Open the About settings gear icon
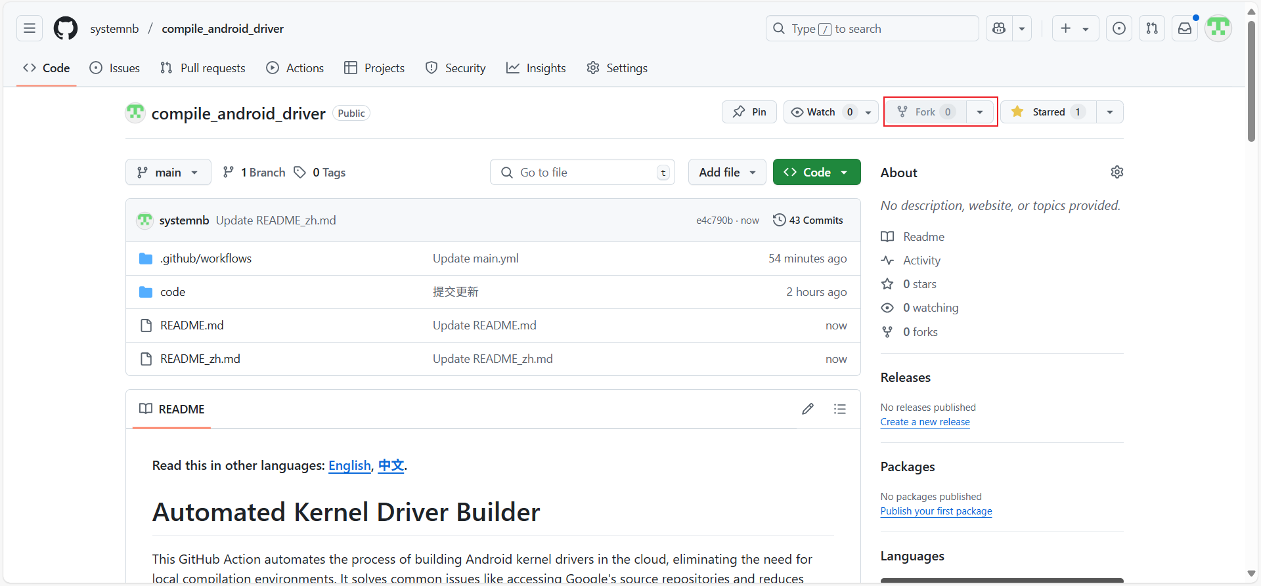The width and height of the screenshot is (1261, 586). (1117, 172)
